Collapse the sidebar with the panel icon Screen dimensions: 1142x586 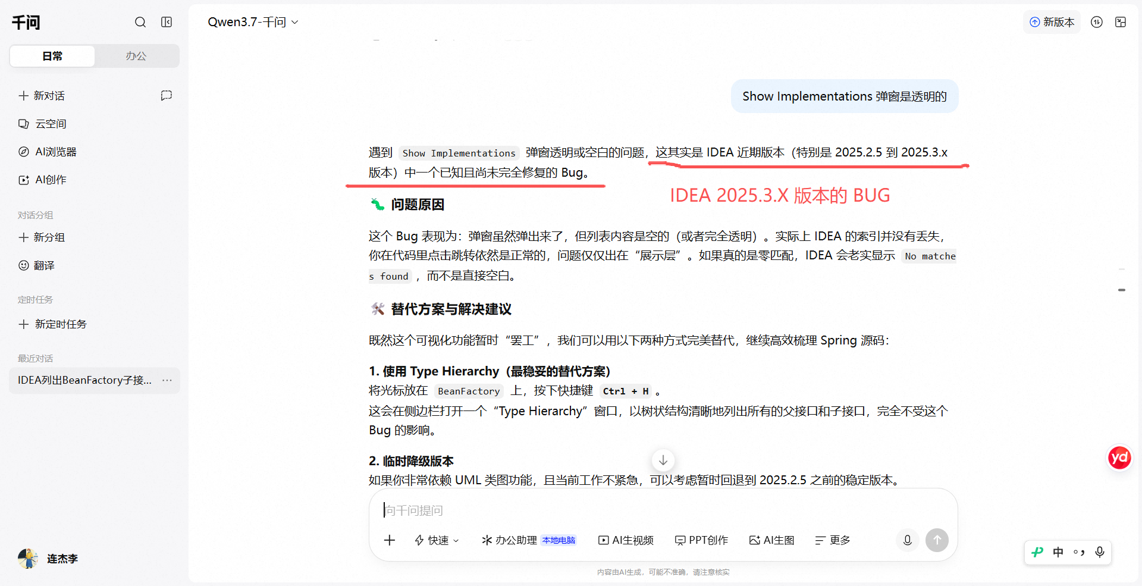167,22
